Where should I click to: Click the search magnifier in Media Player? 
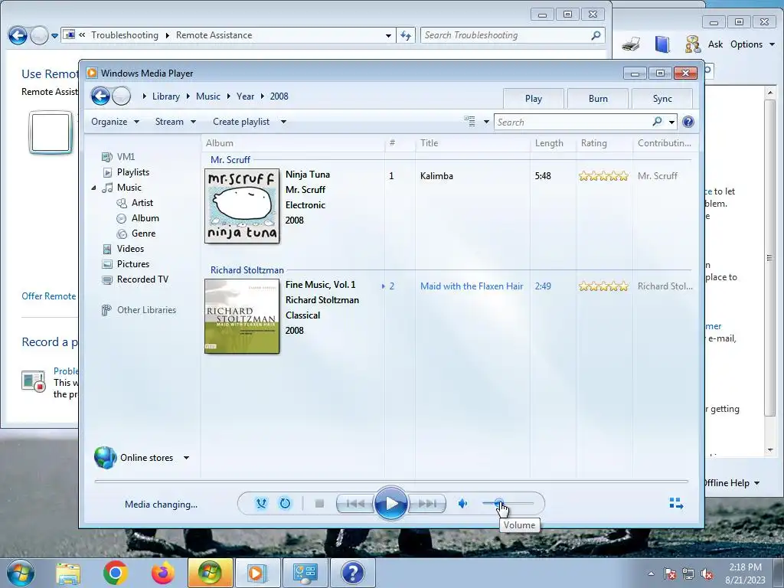[x=657, y=122]
